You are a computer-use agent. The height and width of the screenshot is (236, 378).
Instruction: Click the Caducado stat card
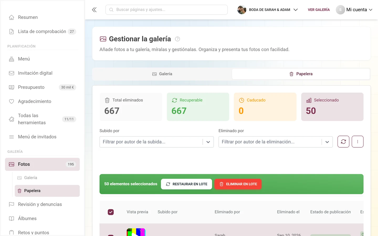(x=265, y=107)
